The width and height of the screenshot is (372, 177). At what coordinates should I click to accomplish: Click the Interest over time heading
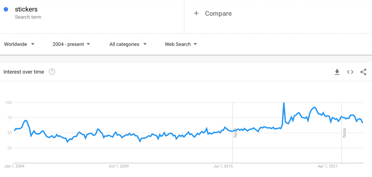pos(24,72)
